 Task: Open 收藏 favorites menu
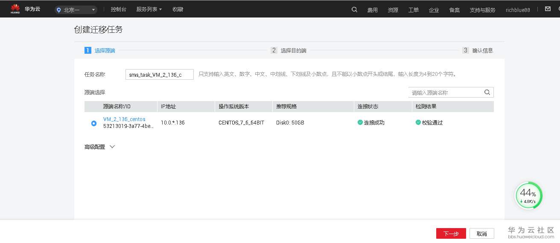pos(178,9)
